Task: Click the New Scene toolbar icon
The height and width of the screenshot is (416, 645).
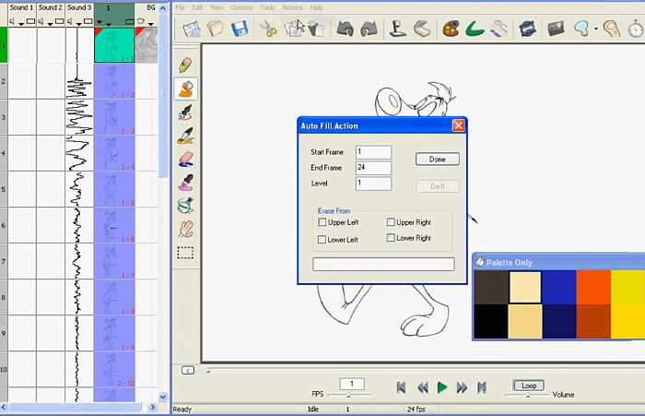Action: (x=192, y=30)
